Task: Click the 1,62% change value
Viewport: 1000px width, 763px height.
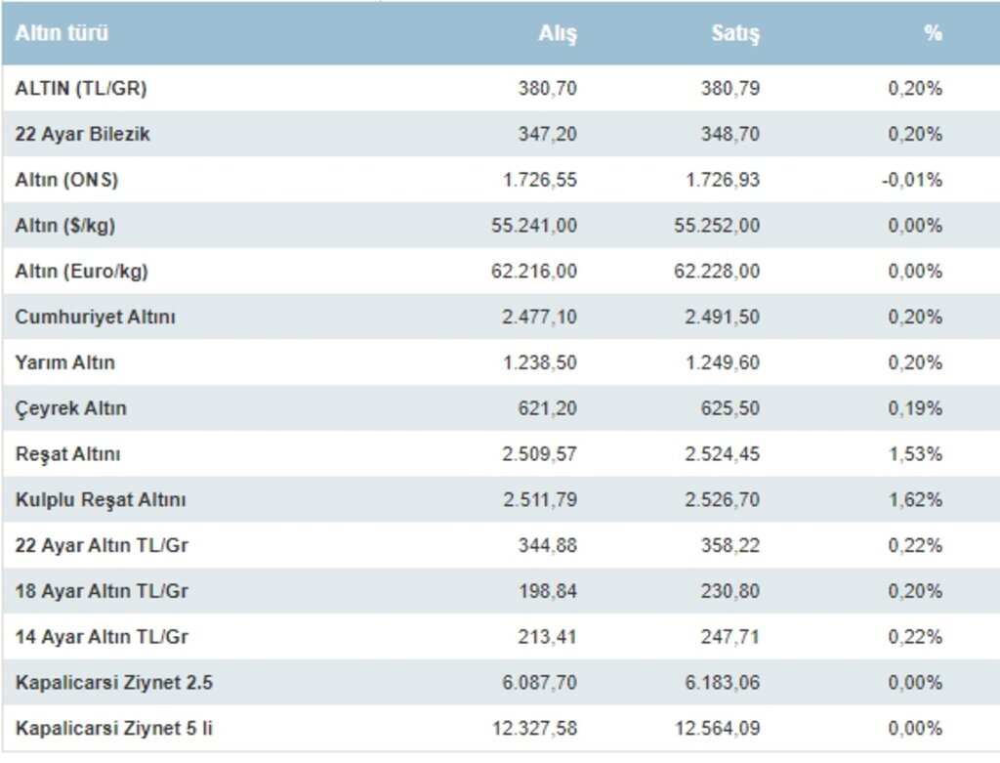Action: click(915, 500)
